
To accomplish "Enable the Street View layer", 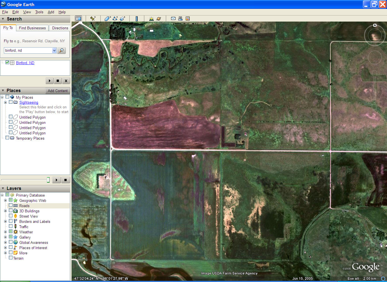I will click(x=11, y=216).
